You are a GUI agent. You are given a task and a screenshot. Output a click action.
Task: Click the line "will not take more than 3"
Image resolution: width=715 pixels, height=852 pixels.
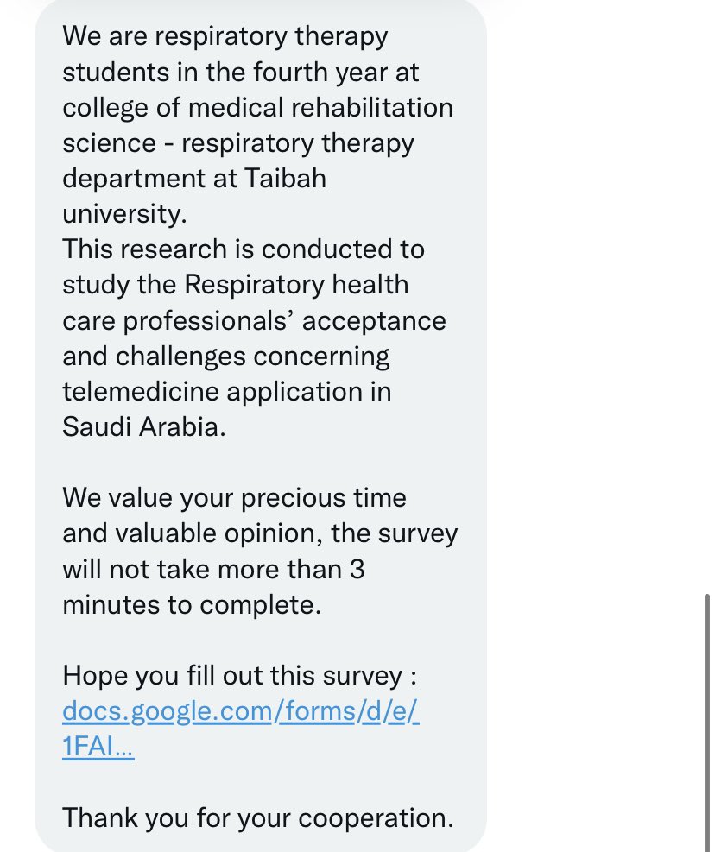(x=213, y=570)
